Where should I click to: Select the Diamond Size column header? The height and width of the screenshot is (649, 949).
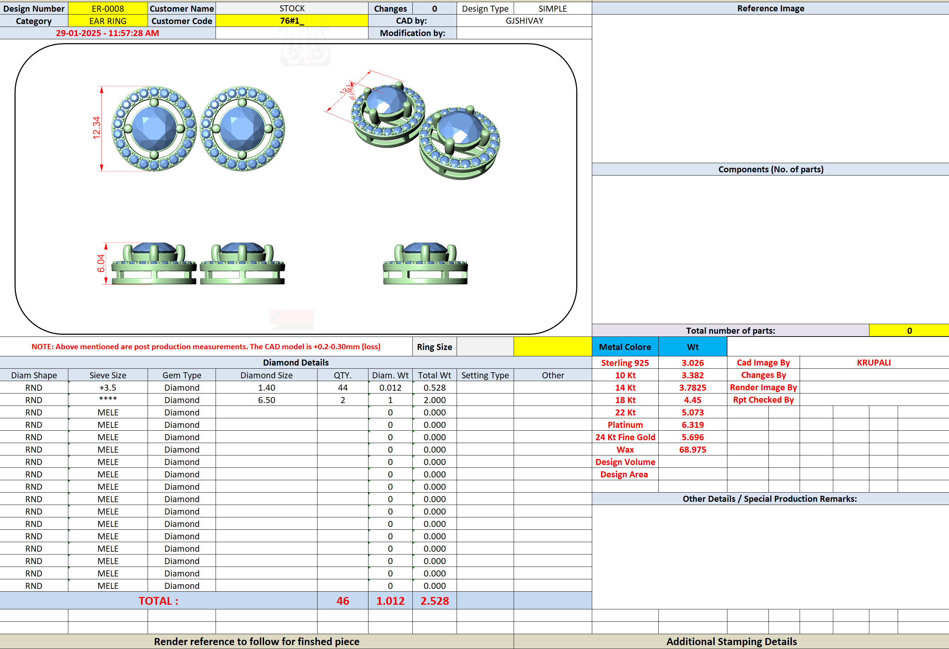[267, 375]
